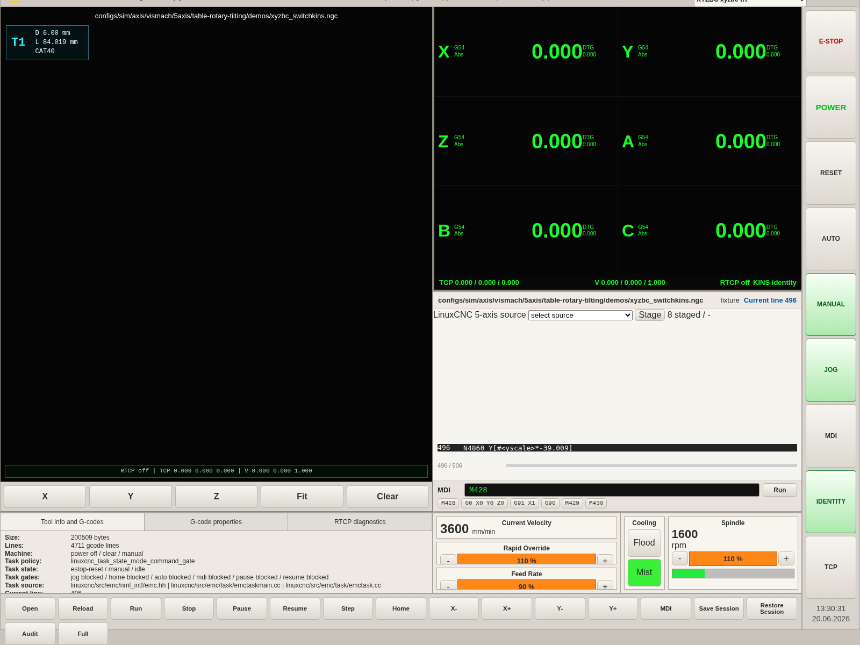The height and width of the screenshot is (645, 860).
Task: Increase Rapid Override with plus
Action: 605,560
